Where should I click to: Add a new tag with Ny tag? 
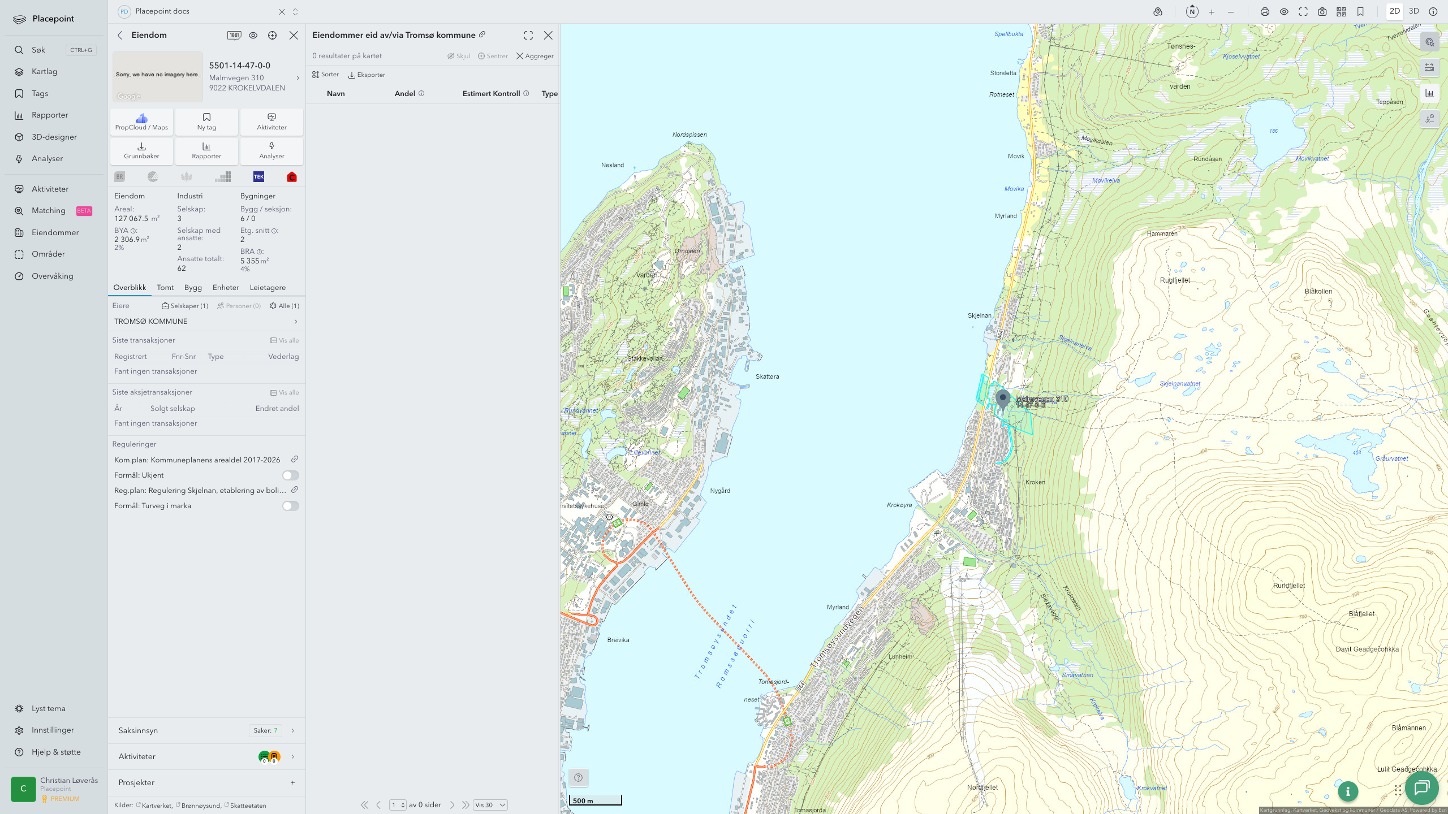click(206, 122)
